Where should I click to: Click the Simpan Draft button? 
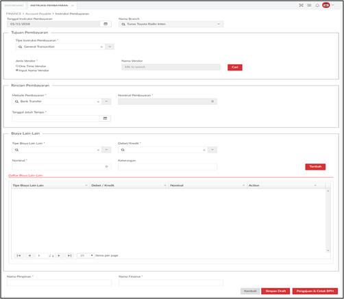click(275, 291)
